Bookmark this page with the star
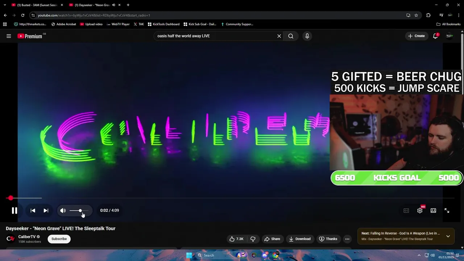Screen dimensions: 464x261 click(x=416, y=15)
